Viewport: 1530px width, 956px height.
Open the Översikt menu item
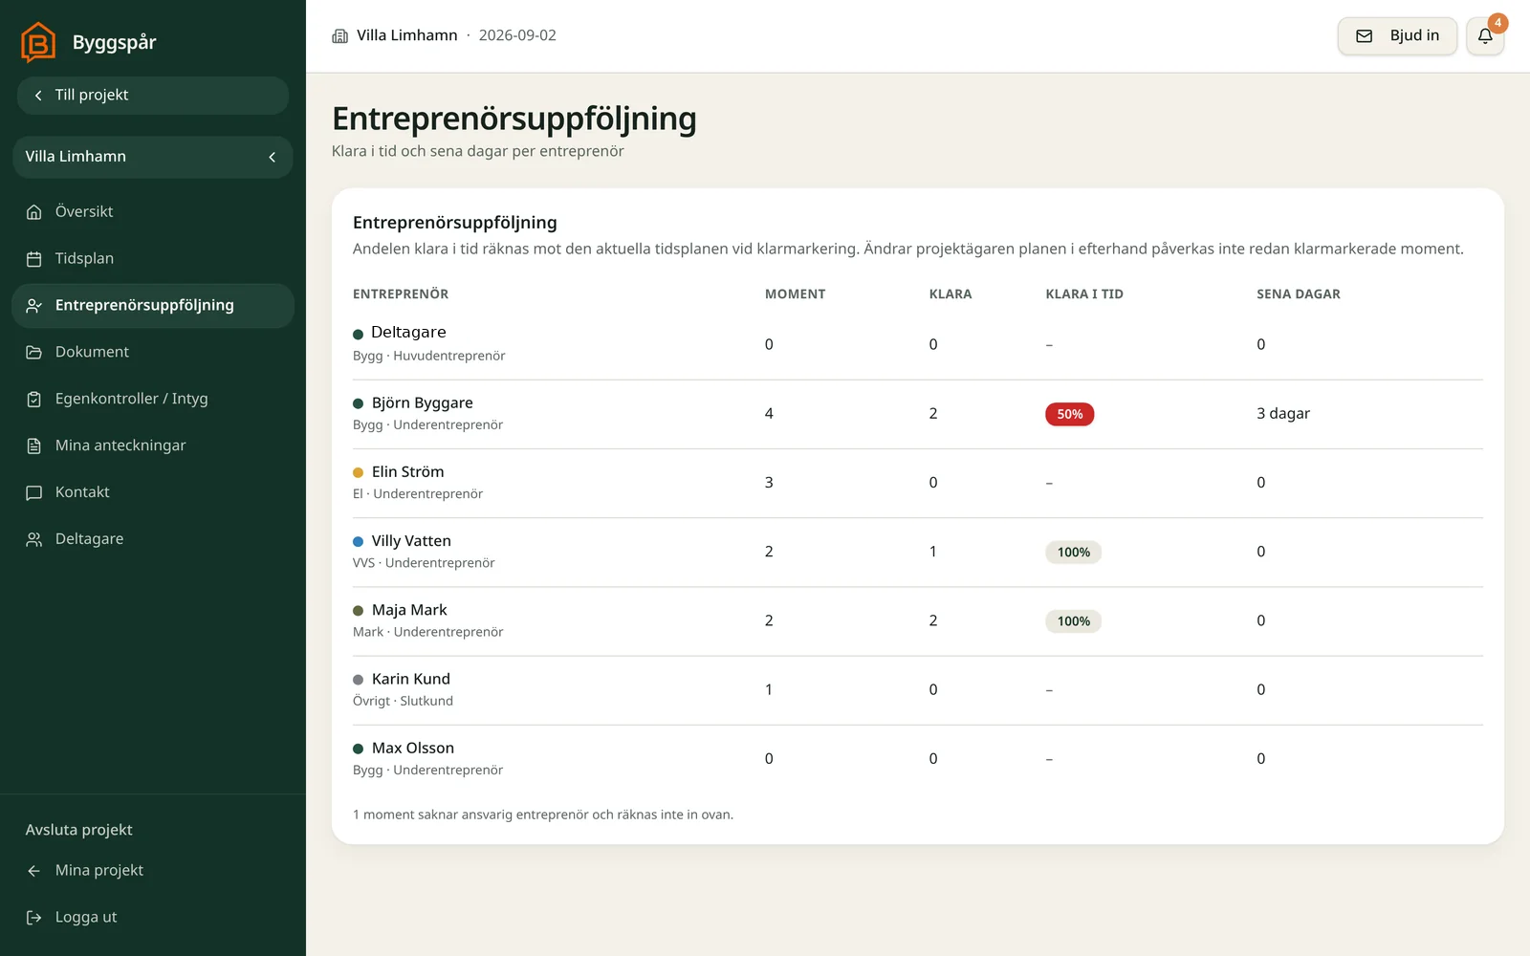pyautogui.click(x=153, y=212)
